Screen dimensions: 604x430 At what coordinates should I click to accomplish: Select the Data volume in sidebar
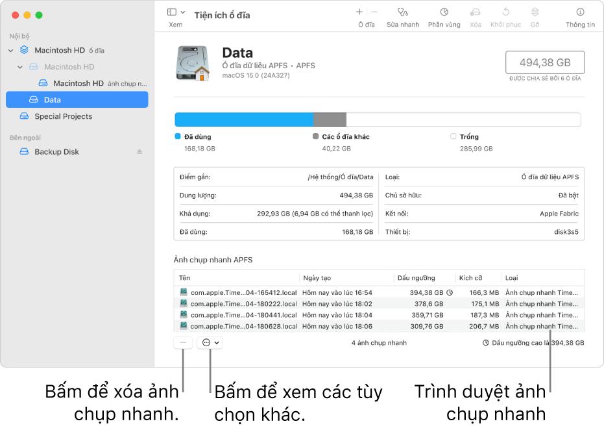click(77, 100)
